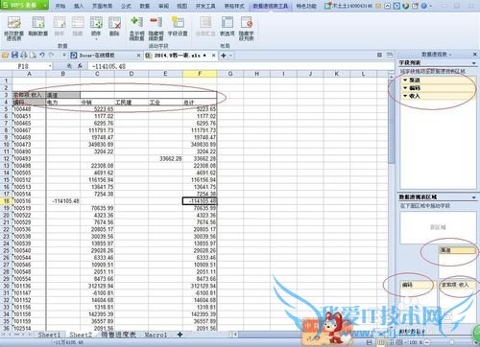Open the order icon's small dropdown arrow
The width and height of the screenshot is (480, 347).
tap(96, 39)
